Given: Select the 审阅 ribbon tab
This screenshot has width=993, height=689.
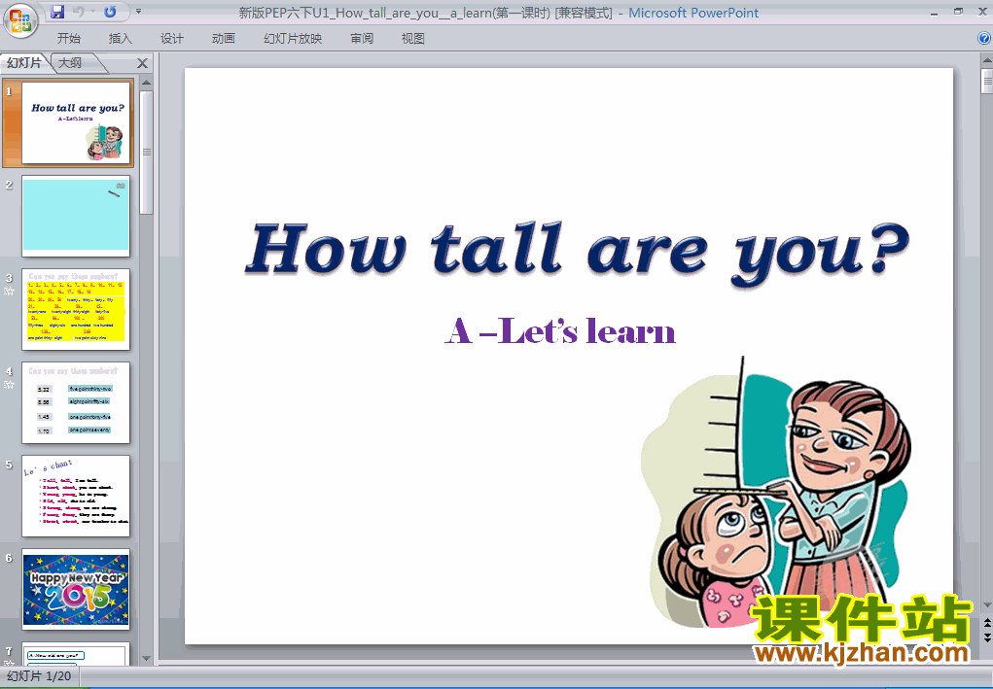Looking at the screenshot, I should 362,39.
